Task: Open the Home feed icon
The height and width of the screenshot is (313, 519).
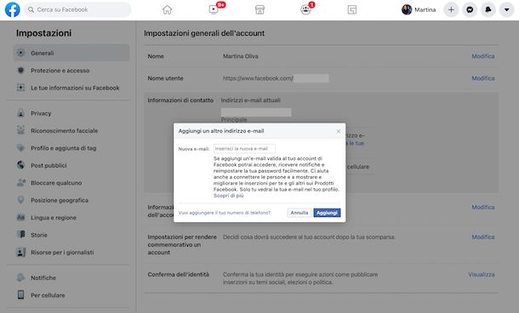Action: coord(167,9)
